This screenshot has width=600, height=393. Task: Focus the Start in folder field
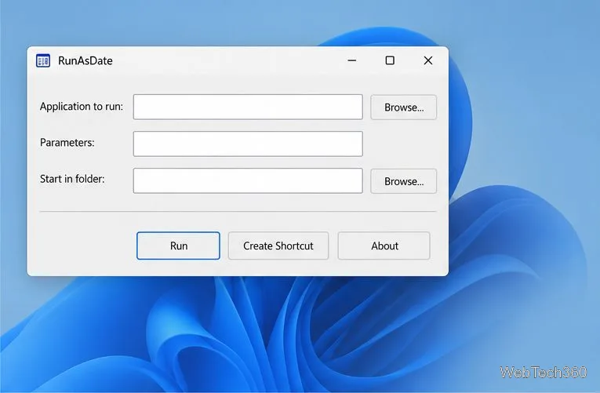(248, 180)
